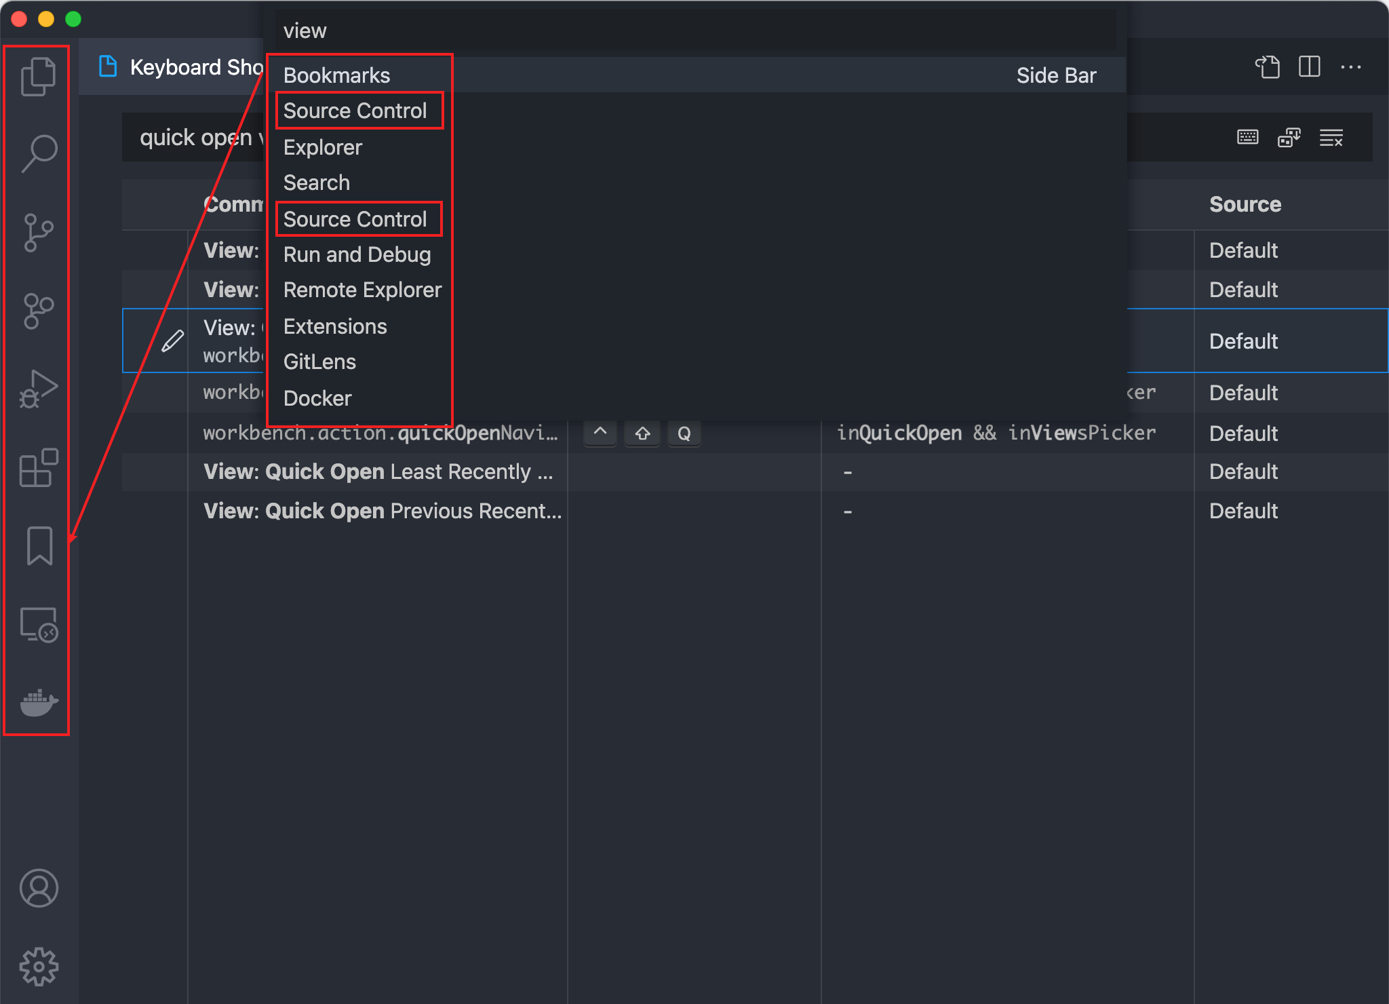Open the Explorer view in the activity bar
1389x1004 pixels.
(39, 75)
